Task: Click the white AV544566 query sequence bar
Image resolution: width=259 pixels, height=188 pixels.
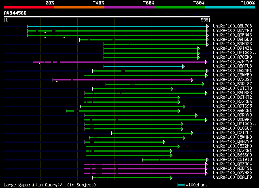Action: pos(107,17)
